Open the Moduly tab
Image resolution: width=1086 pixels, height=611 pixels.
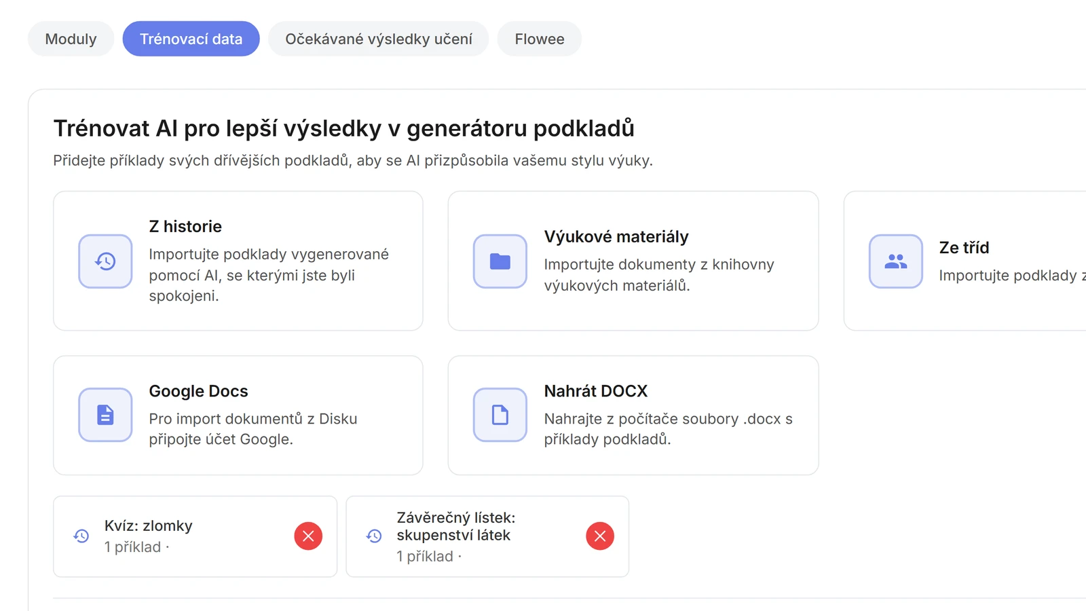[71, 39]
